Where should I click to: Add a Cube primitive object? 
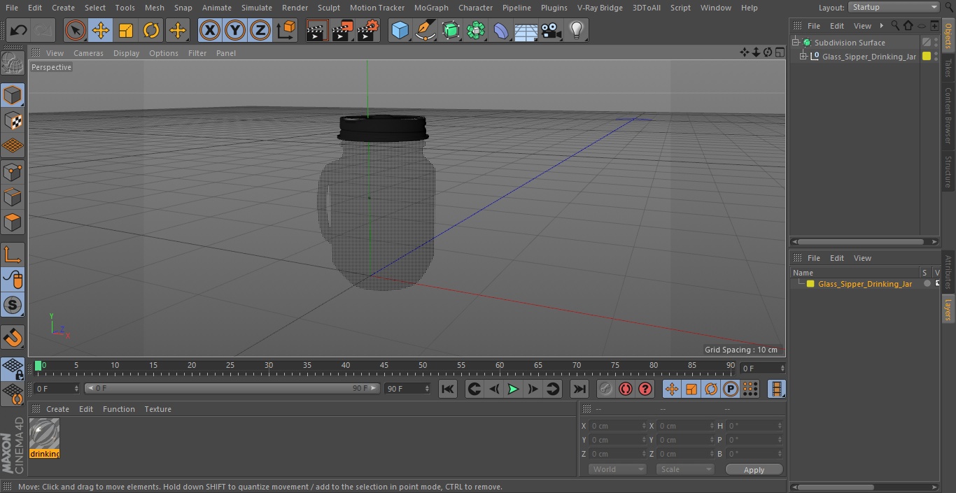(x=400, y=30)
